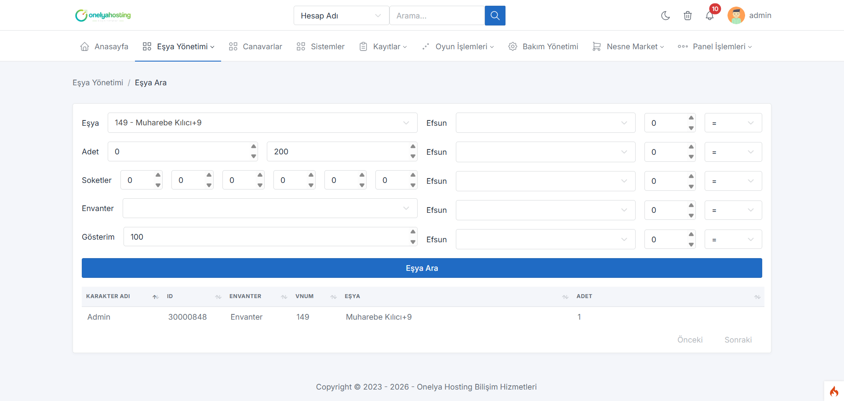Decrease the Gösterim value stepper
This screenshot has width=844, height=401.
pos(413,242)
